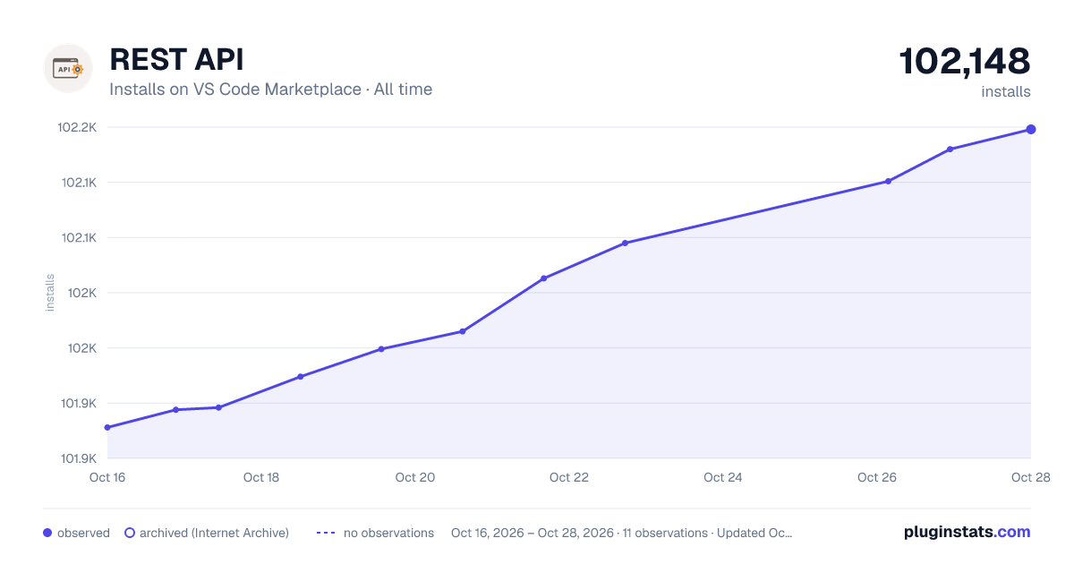Viewport: 1074px width, 564px height.
Task: Click the Oct 28 x-axis label
Action: (1030, 477)
